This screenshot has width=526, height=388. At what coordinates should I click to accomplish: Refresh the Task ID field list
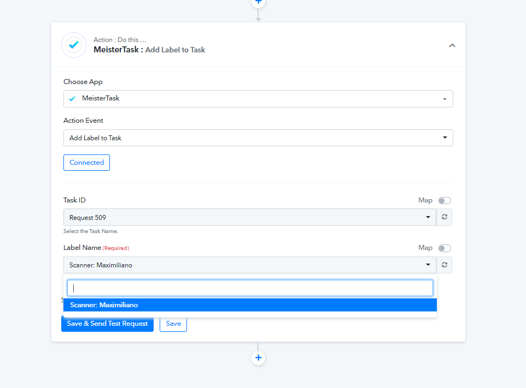445,217
